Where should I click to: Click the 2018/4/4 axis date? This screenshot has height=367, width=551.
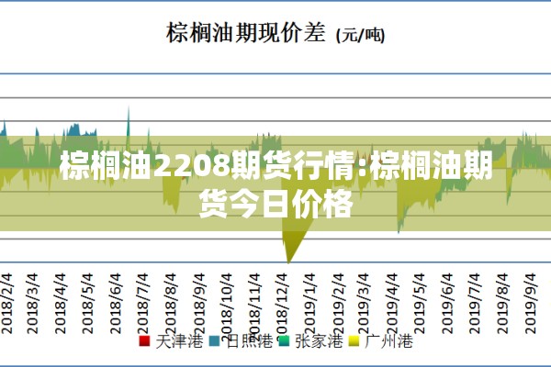click(x=60, y=303)
